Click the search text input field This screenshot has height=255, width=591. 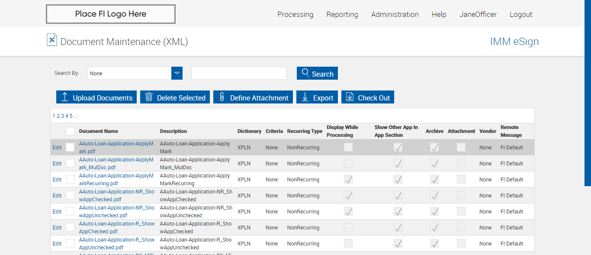239,73
